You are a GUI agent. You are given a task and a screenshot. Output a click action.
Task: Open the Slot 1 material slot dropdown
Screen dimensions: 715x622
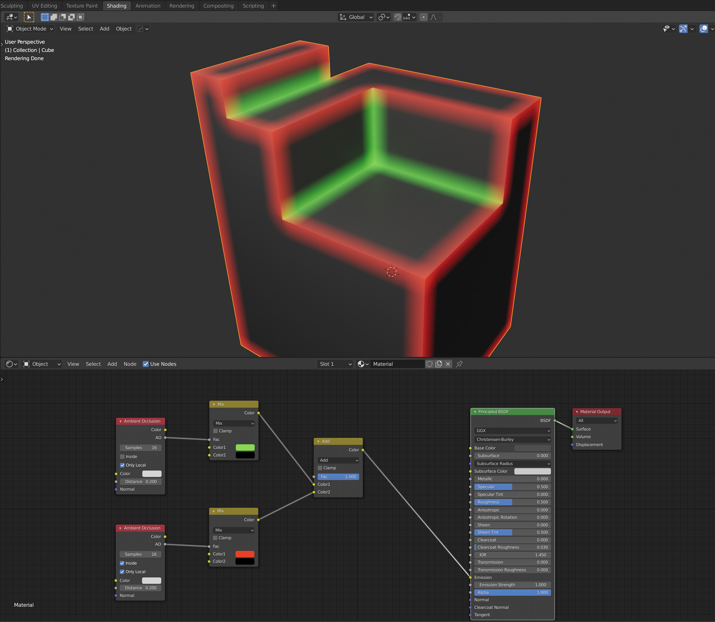(334, 364)
